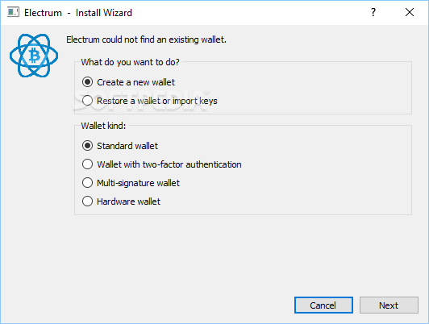
Task: Cancel the install wizard
Action: [x=323, y=305]
